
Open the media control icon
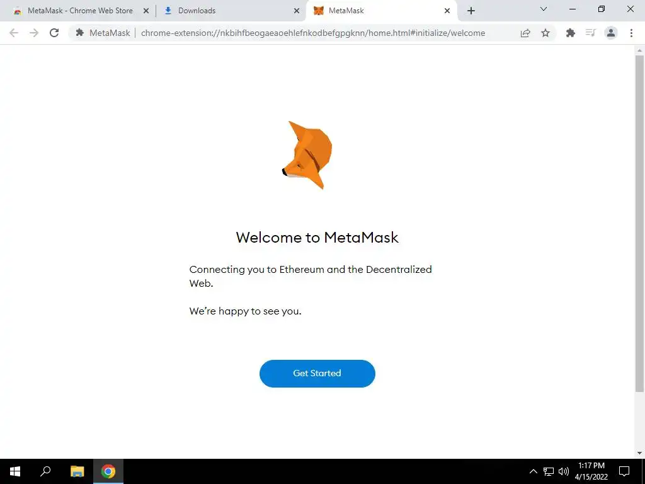point(591,33)
